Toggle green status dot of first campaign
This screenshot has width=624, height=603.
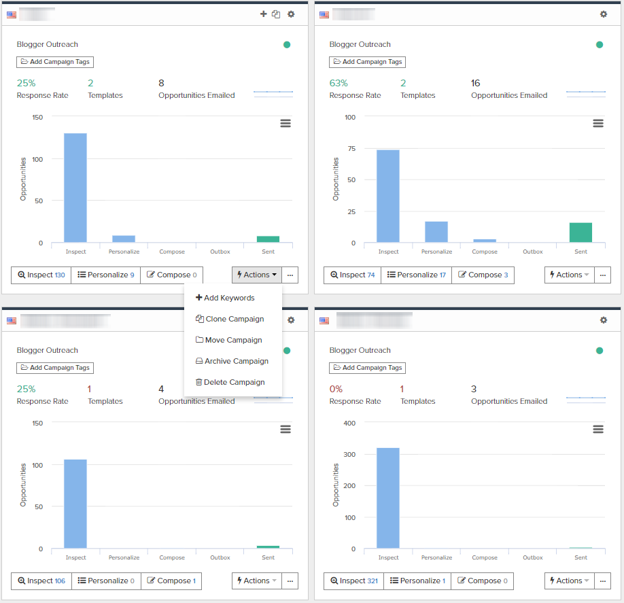(x=287, y=45)
